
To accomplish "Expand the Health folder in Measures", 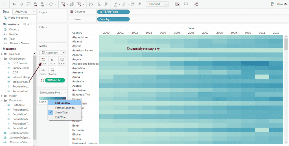I will pos(2,96).
